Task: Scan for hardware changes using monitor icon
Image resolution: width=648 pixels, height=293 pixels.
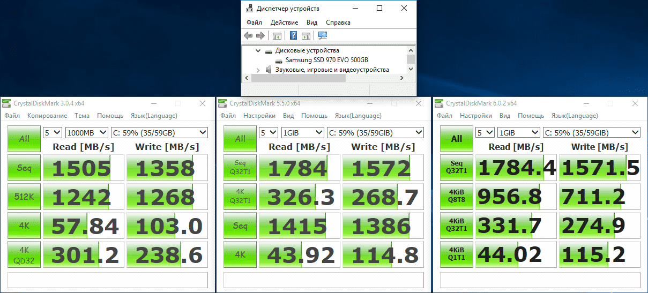Action: pyautogui.click(x=323, y=36)
